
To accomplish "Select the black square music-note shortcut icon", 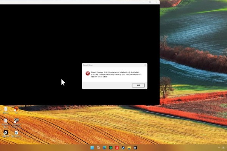I will pyautogui.click(x=6, y=133).
